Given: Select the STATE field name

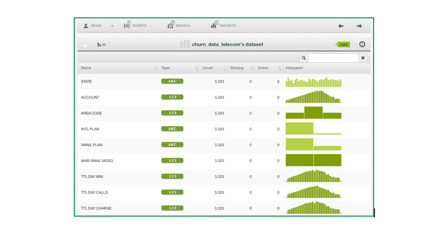Looking at the screenshot, I should tap(86, 82).
